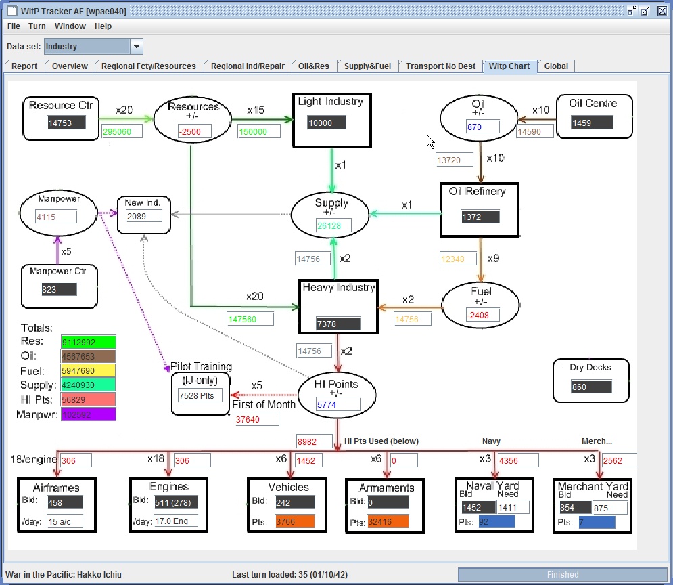Open the File menu
Viewport: 673px width, 585px height.
click(14, 26)
